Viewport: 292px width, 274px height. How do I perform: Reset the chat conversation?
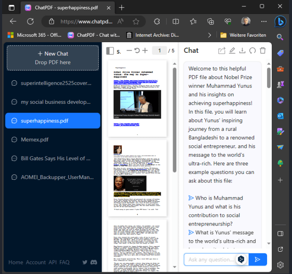click(x=252, y=51)
